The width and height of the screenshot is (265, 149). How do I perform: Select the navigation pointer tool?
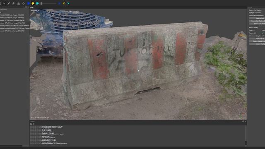tap(4, 3)
